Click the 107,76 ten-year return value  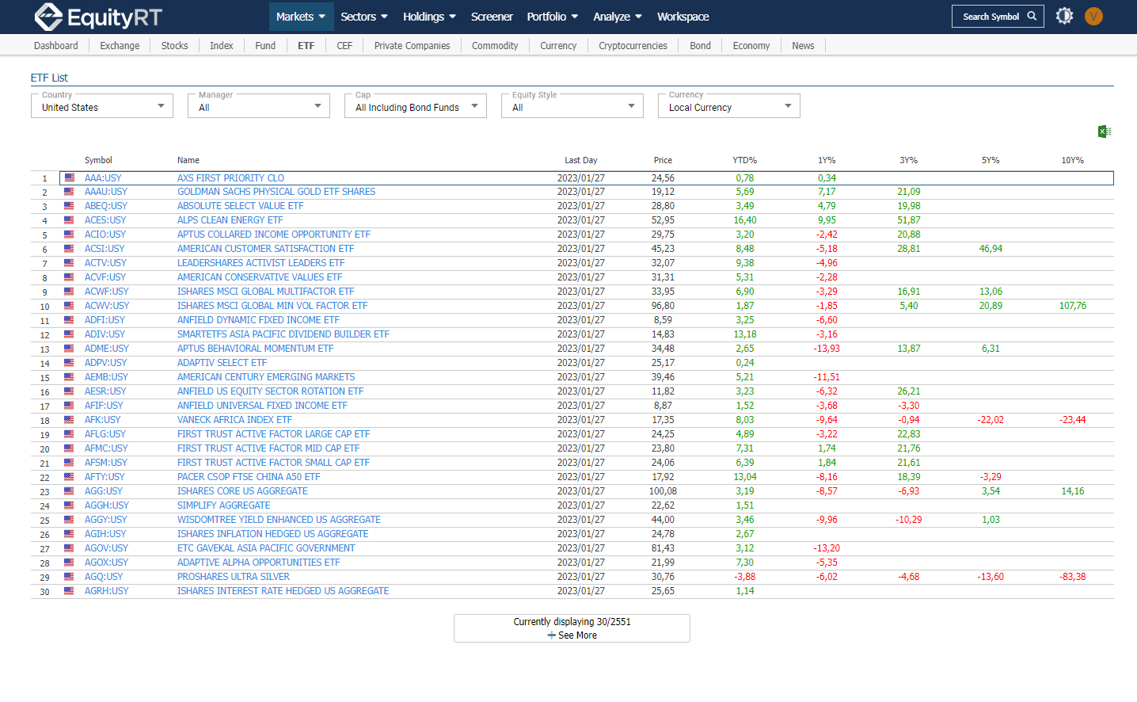1073,306
